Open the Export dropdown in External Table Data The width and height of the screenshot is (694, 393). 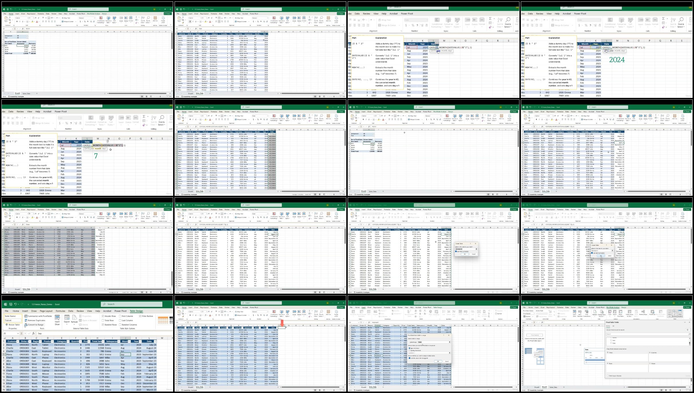[67, 322]
